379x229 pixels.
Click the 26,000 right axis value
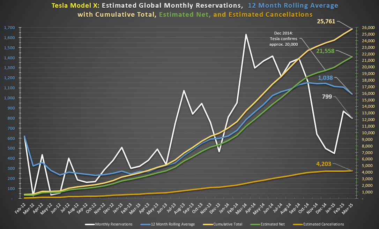(366, 28)
